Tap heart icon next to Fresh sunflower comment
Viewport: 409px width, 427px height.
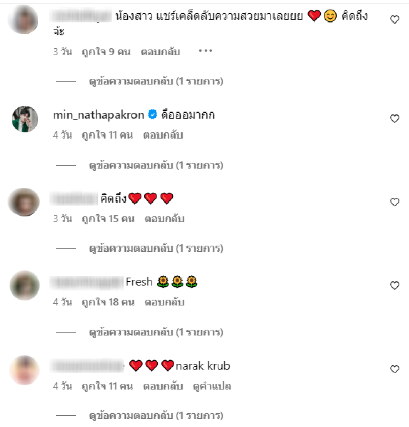[x=394, y=285]
